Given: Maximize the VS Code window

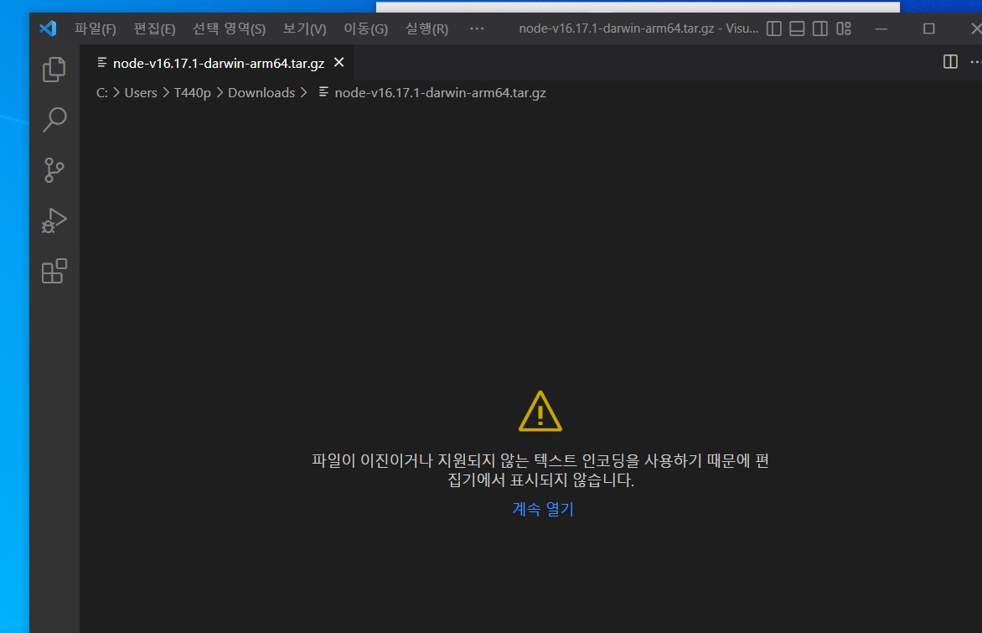Looking at the screenshot, I should click(x=928, y=29).
